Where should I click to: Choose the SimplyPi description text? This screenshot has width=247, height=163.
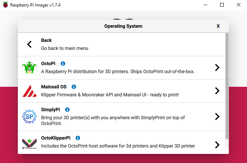(x=113, y=121)
